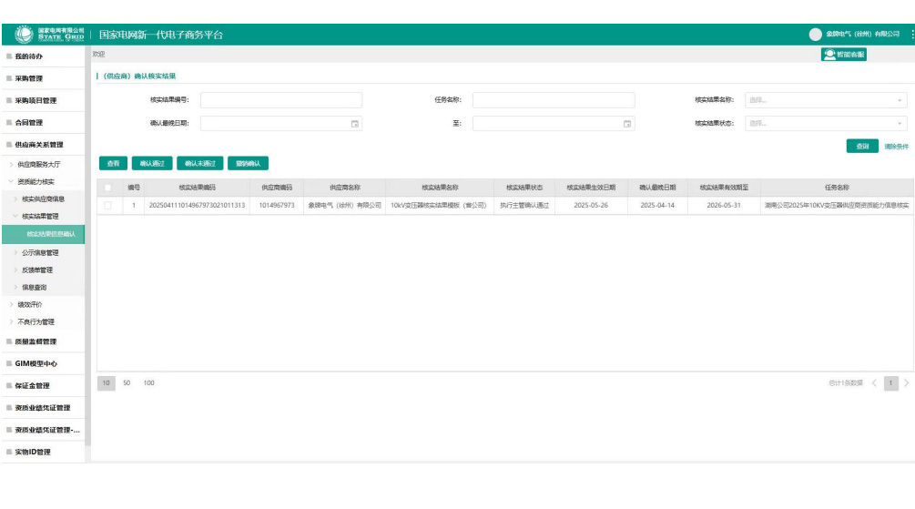The height and width of the screenshot is (509, 915).
Task: Open calendar picker for 确认最终日期 field
Action: 355,123
